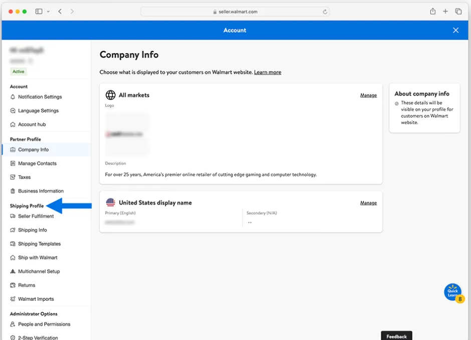Open Multichannel Setup
This screenshot has width=471, height=340.
(39, 271)
